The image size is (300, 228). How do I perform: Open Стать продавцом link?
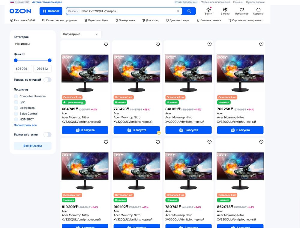(x=186, y=2)
